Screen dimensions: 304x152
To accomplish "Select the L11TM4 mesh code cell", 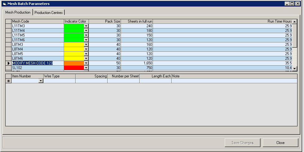I will 38,31.
